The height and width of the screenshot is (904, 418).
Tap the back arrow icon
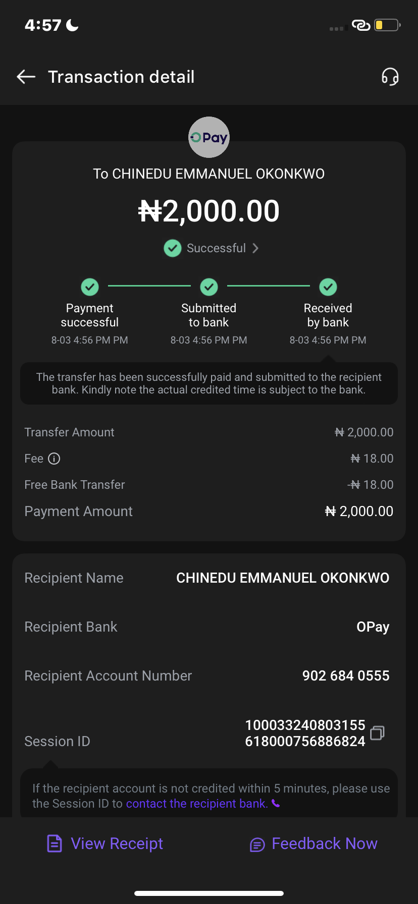point(26,77)
